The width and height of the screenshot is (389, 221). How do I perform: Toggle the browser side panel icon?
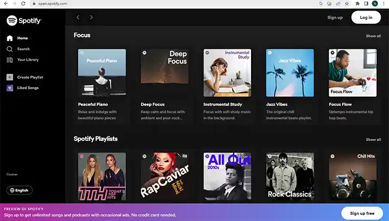click(366, 3)
